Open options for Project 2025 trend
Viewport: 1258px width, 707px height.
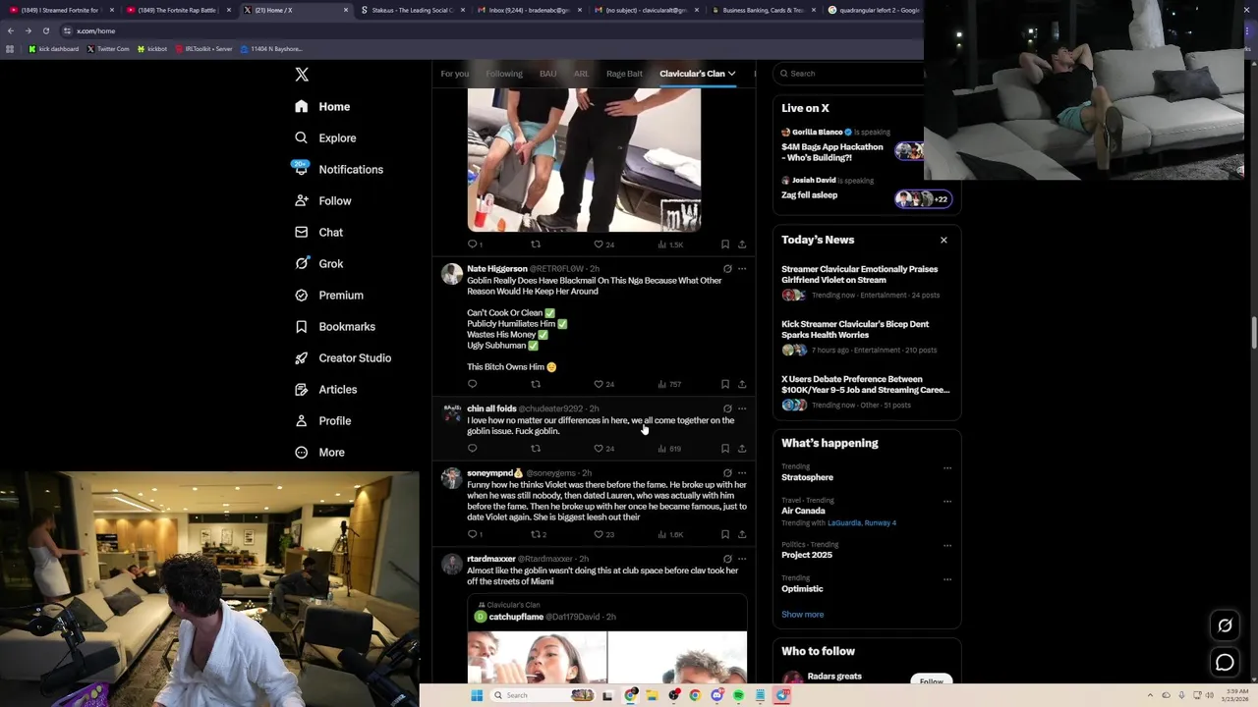pos(947,545)
